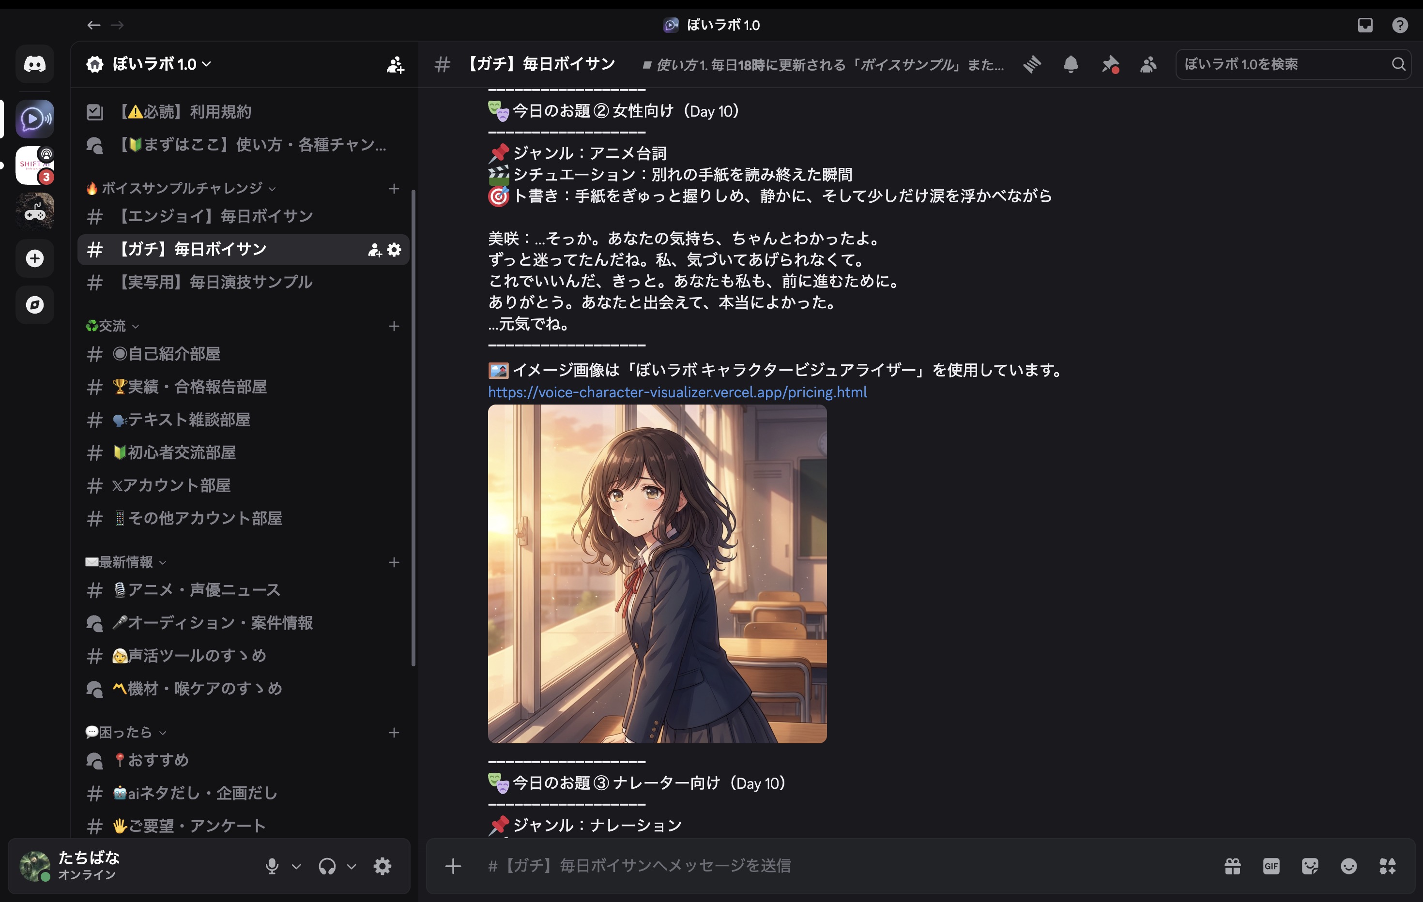
Task: Open the GIF picker
Action: (1271, 866)
